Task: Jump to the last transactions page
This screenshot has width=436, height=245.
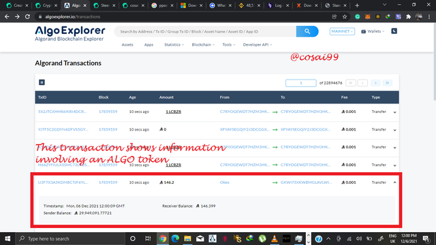Action: coord(388,83)
